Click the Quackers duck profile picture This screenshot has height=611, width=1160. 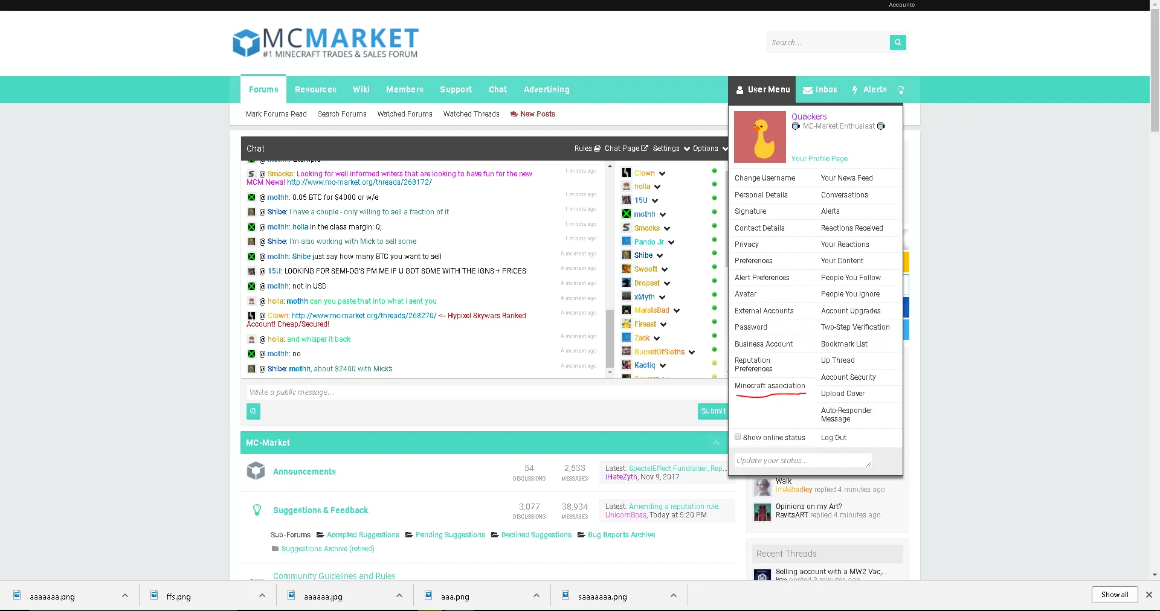(x=760, y=137)
